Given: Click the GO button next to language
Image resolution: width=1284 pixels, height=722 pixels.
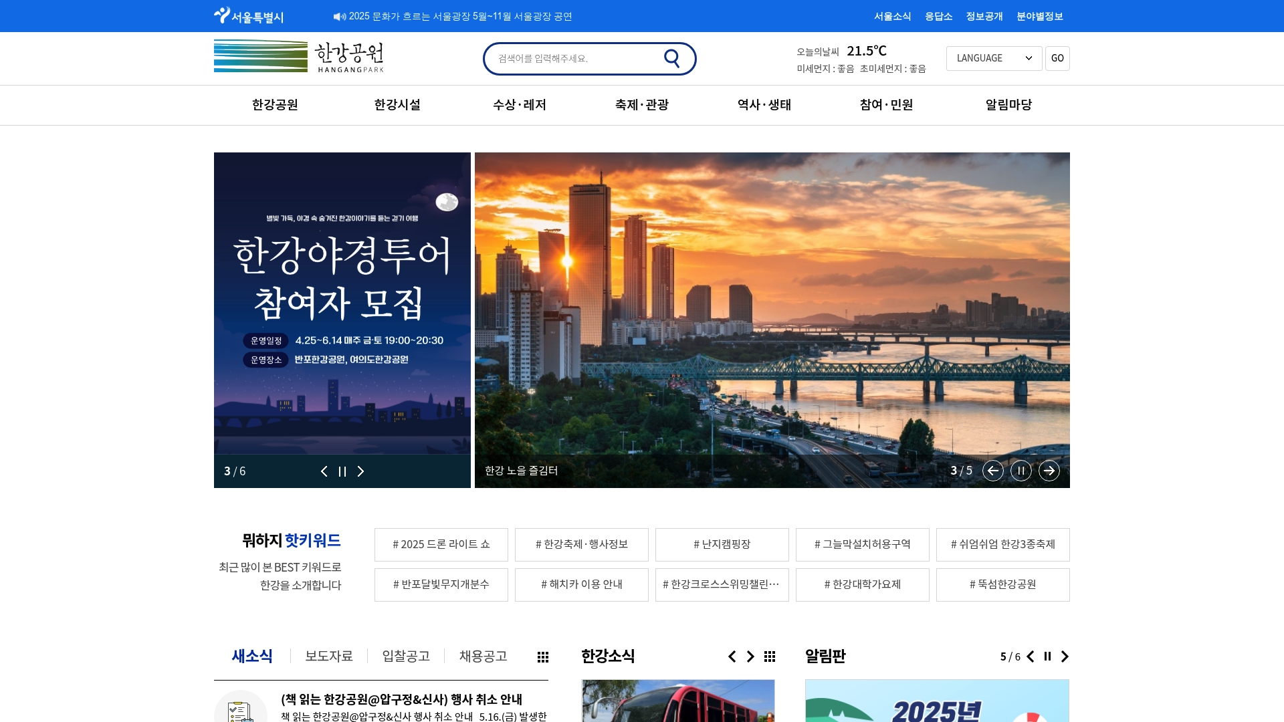Looking at the screenshot, I should point(1057,58).
